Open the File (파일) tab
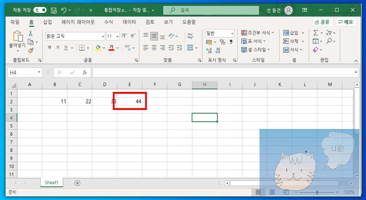The image size is (366, 200). pyautogui.click(x=15, y=22)
